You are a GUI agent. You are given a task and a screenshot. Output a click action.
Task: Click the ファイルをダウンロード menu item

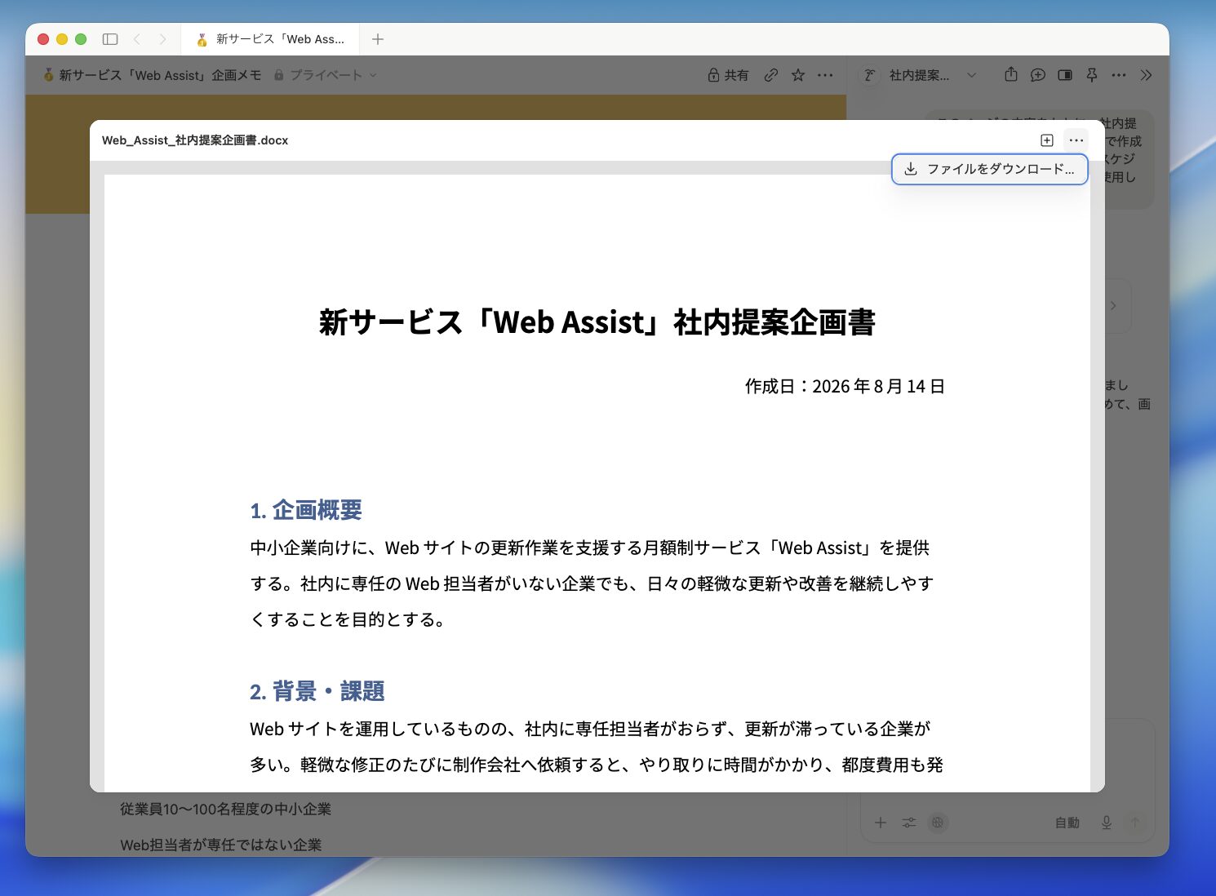(989, 169)
